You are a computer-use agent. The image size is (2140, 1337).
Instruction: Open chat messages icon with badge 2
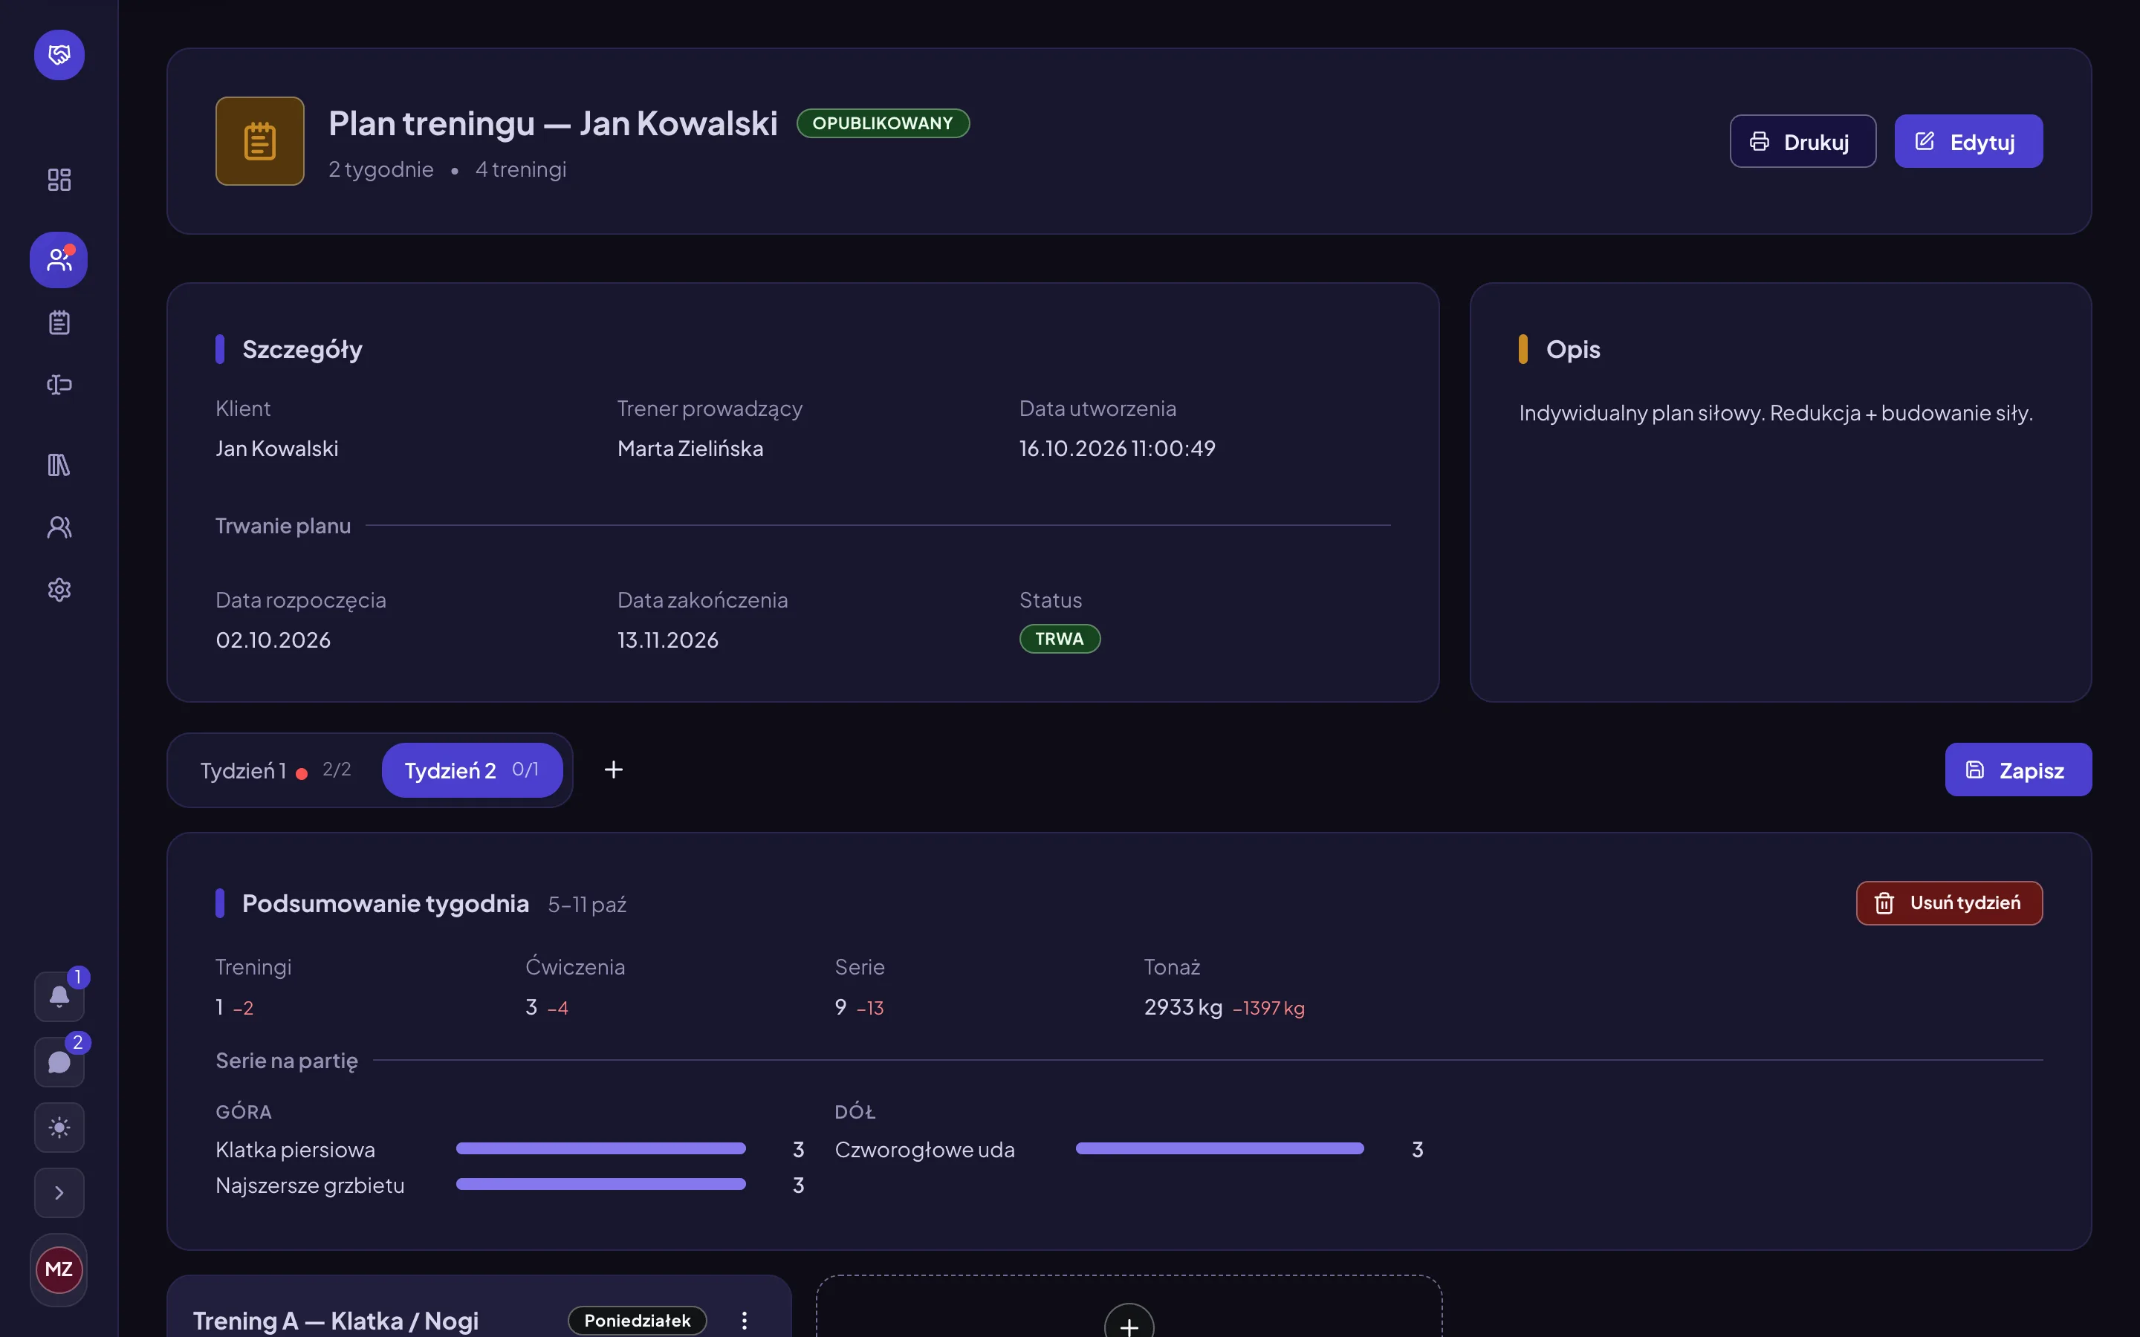coord(59,1062)
